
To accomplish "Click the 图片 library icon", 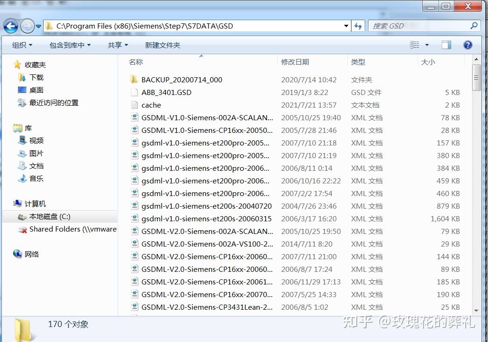I will coord(22,153).
